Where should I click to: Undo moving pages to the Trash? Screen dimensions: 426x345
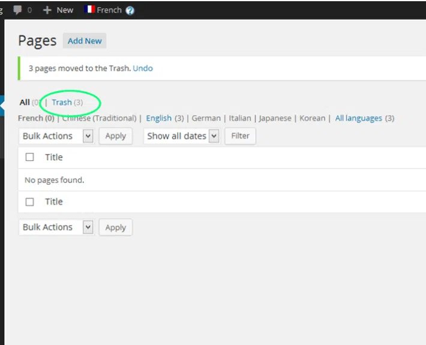pyautogui.click(x=143, y=68)
